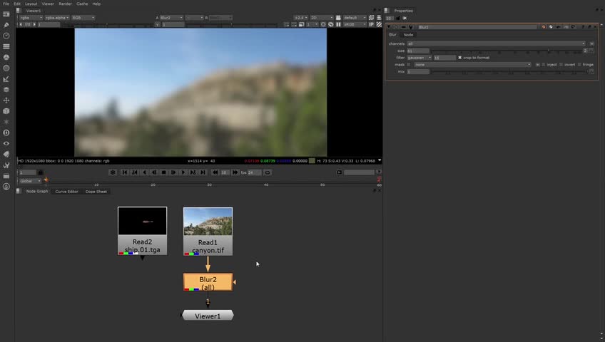This screenshot has height=342, width=605.
Task: Open the Particles nodes menu
Action: click(x=6, y=122)
